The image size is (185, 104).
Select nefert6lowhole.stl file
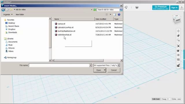(64, 35)
